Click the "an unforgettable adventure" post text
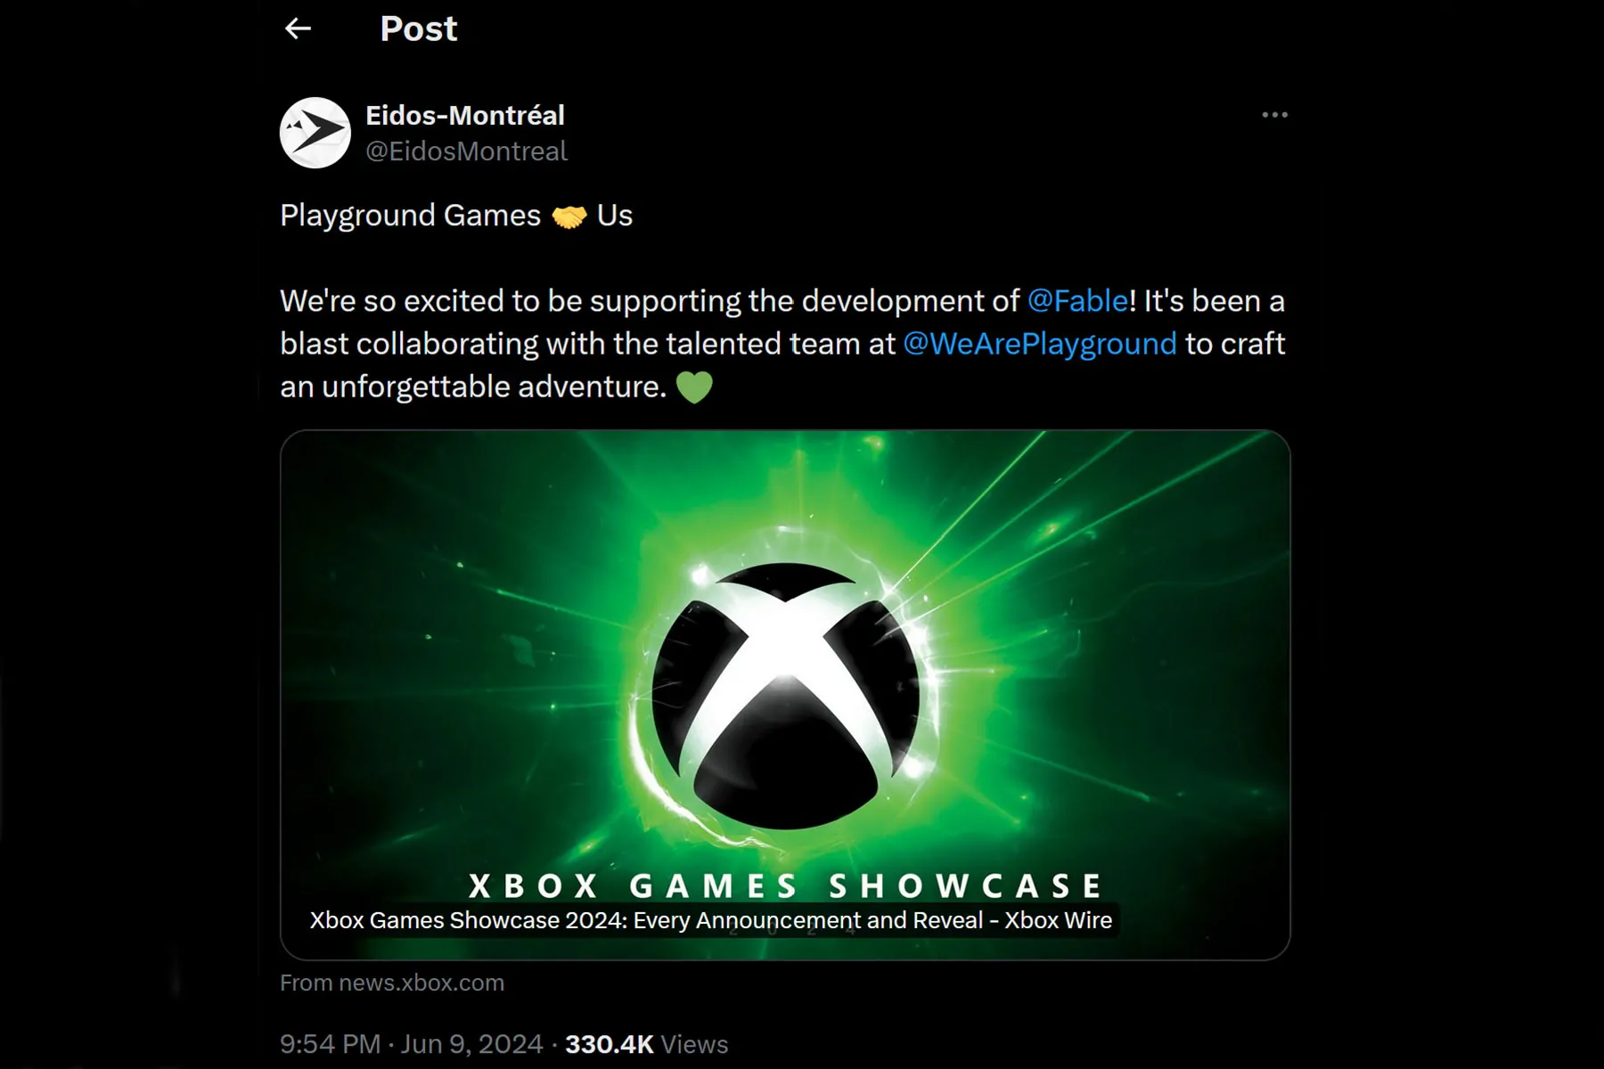 tap(473, 387)
